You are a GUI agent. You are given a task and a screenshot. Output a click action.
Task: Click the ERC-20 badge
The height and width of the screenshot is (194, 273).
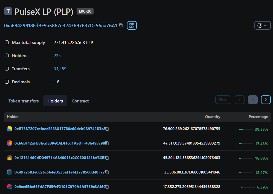tap(85, 11)
